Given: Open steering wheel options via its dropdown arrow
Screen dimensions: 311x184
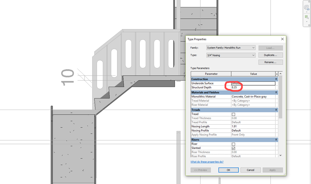Looking at the screenshot, I should pyautogui.click(x=306, y=12).
